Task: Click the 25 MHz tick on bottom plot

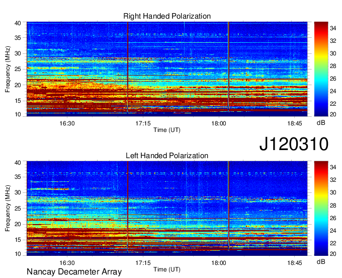Action: click(18, 208)
